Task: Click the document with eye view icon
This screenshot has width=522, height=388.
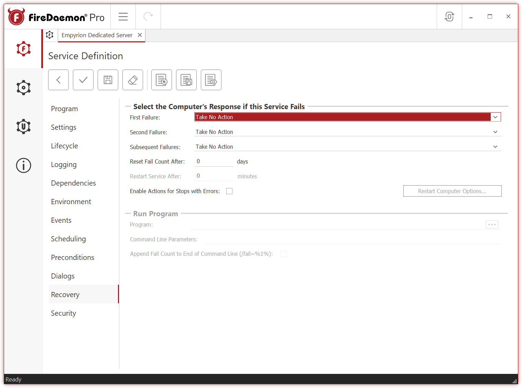Action: point(211,80)
